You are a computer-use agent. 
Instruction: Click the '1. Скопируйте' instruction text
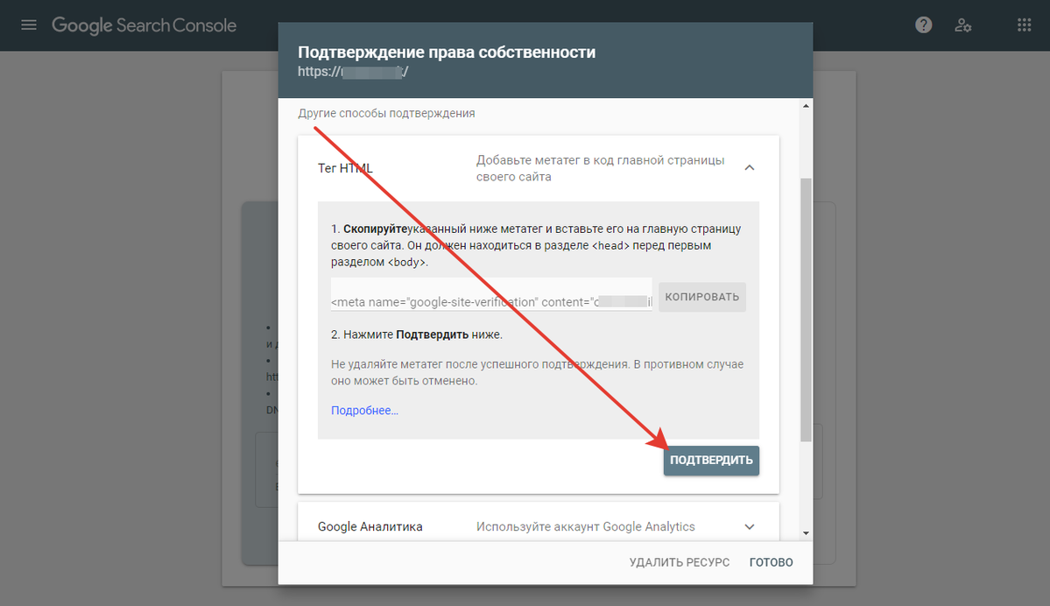tap(536, 245)
